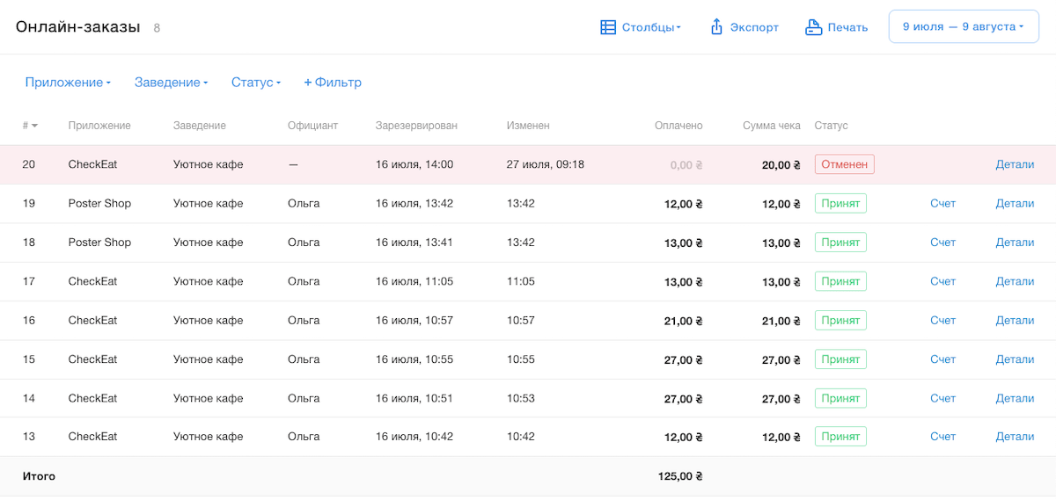Expand the Заведение filter dropdown
Viewport: 1056px width, 500px height.
pyautogui.click(x=171, y=83)
